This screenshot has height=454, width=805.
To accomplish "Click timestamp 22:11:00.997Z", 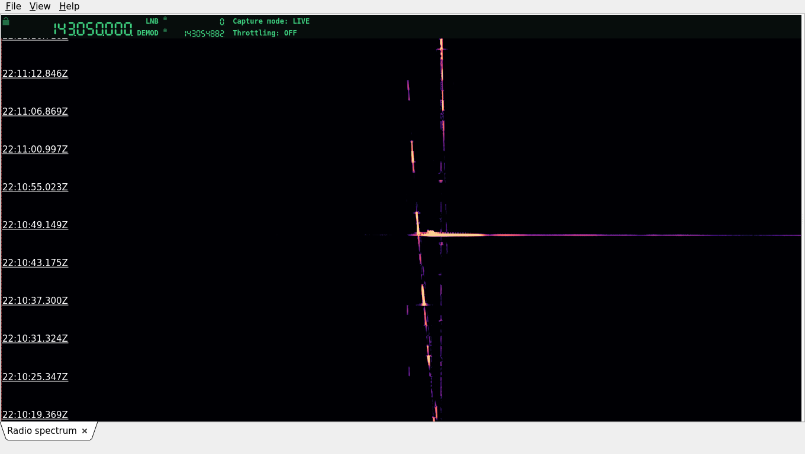I will [x=36, y=150].
